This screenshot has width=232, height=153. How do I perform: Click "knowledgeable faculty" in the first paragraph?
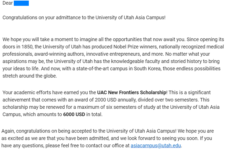tap(135, 62)
